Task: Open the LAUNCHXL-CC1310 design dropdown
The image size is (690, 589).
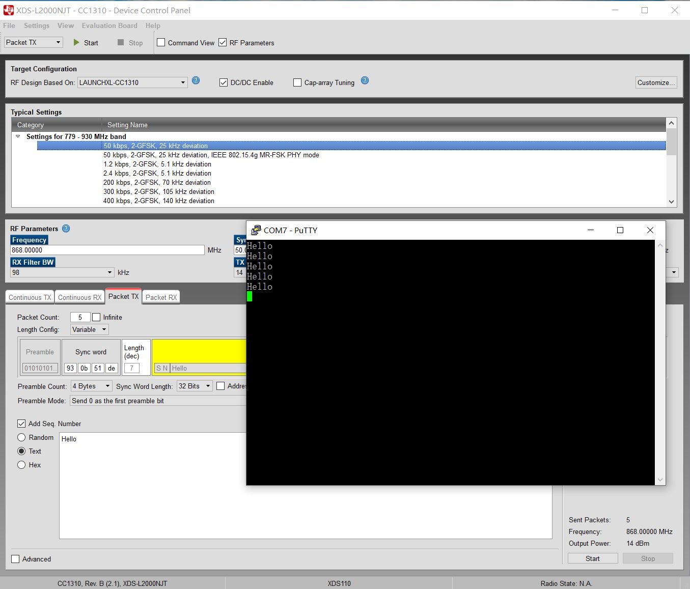Action: click(x=132, y=82)
